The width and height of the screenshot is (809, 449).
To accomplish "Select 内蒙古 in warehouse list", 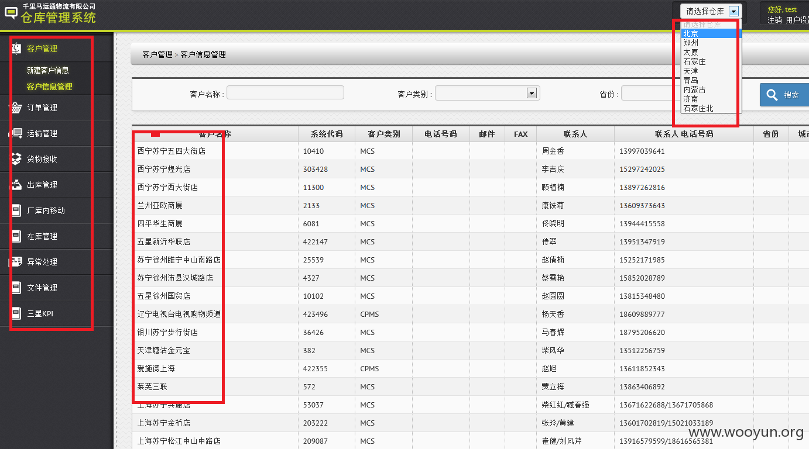I will tap(711, 89).
